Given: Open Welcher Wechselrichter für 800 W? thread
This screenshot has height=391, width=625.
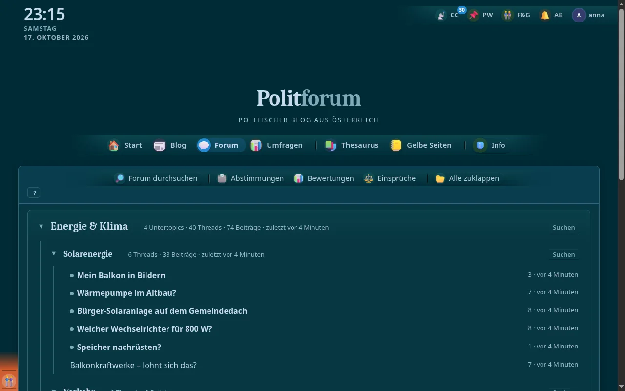Looking at the screenshot, I should point(145,329).
